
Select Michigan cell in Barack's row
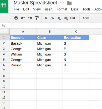click(49, 43)
